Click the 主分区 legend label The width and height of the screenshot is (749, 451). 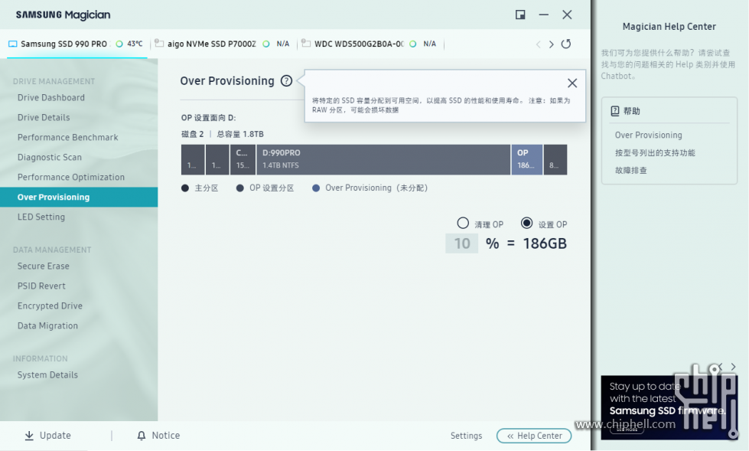click(207, 188)
